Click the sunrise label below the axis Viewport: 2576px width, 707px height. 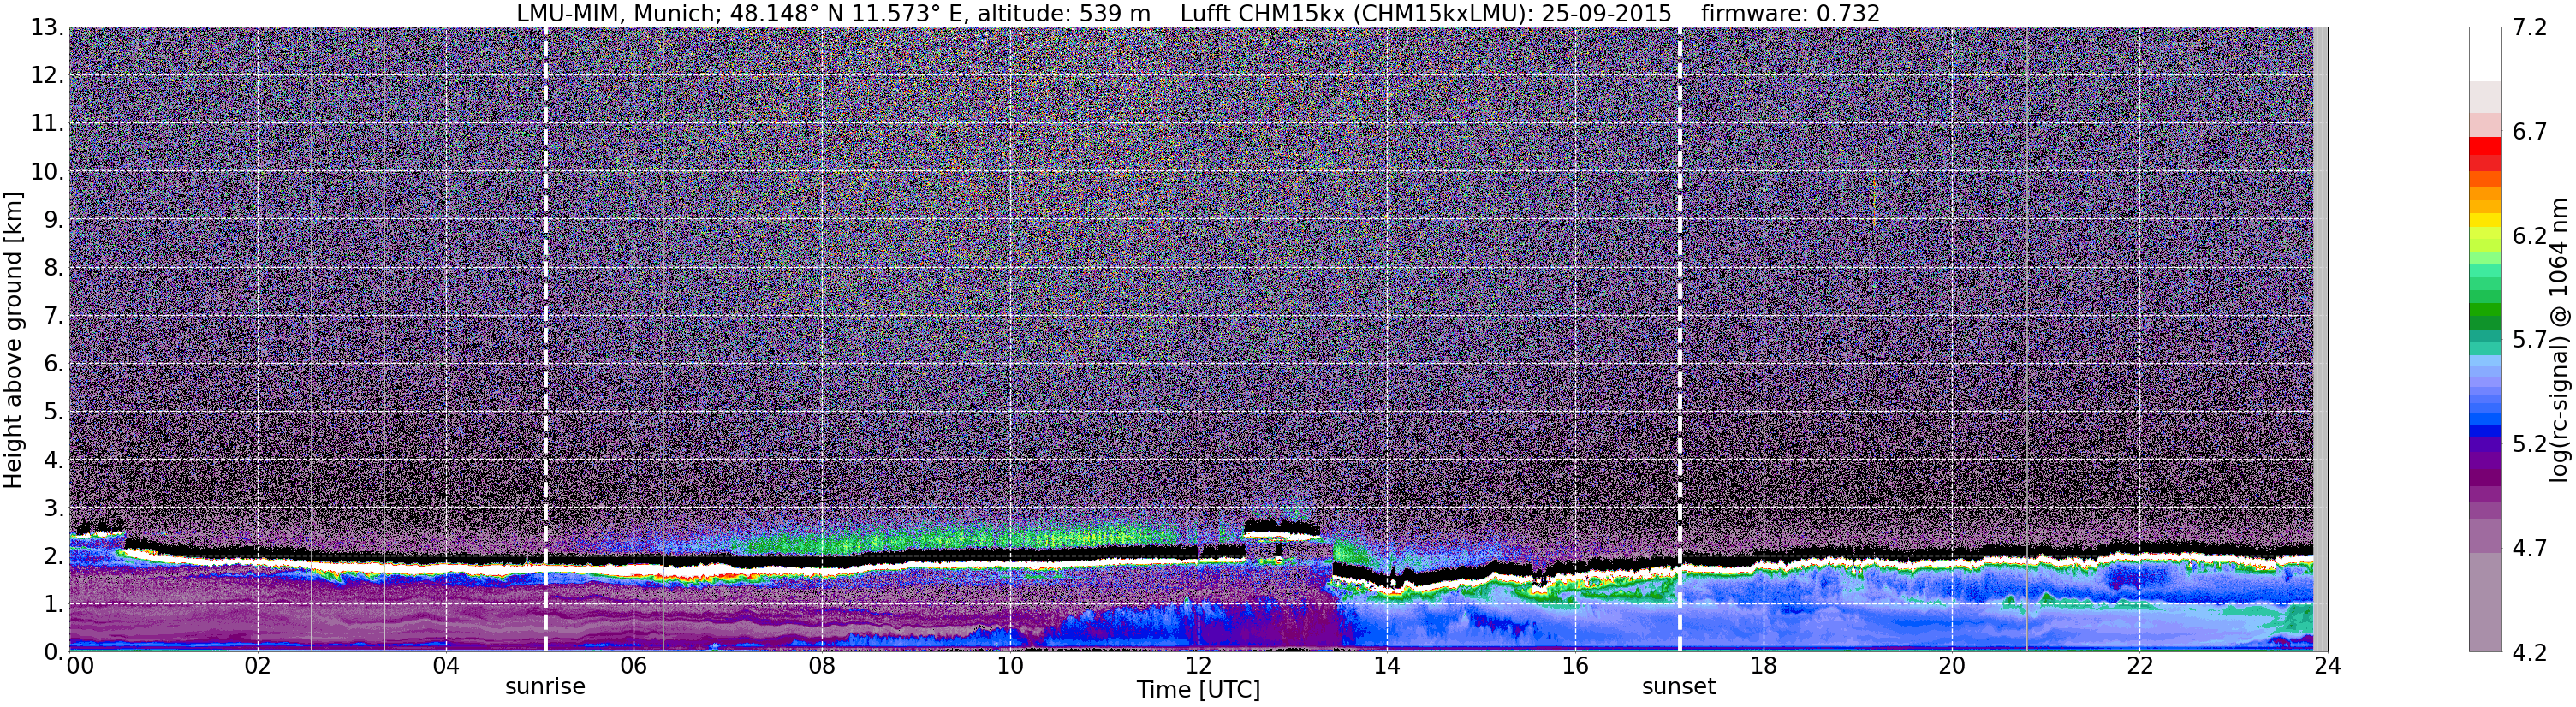[x=545, y=687]
